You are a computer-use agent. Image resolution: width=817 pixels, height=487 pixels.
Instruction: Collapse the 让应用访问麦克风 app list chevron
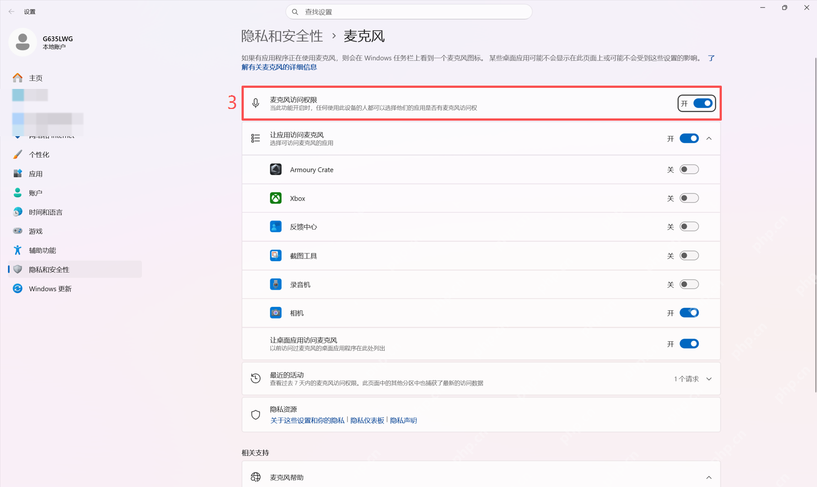pos(709,138)
